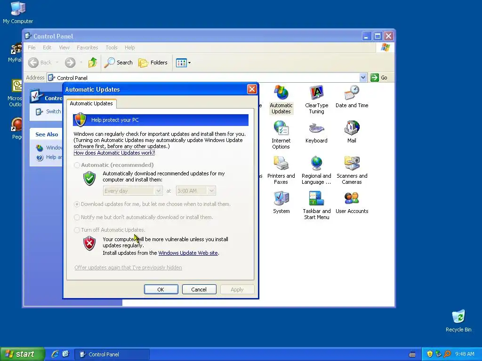Click the Apply button
Image resolution: width=482 pixels, height=361 pixels.
(237, 290)
